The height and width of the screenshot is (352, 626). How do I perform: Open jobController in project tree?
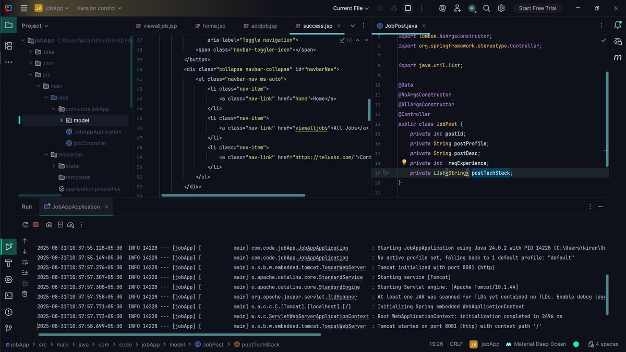(x=86, y=143)
